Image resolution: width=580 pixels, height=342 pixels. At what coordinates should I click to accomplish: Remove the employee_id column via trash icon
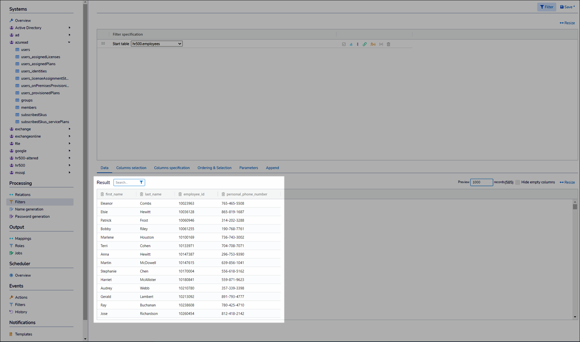point(180,194)
